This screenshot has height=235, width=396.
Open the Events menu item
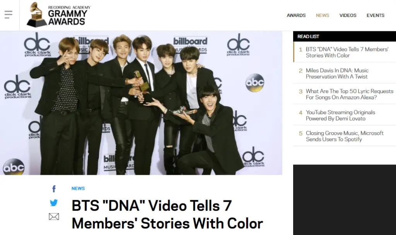click(376, 15)
